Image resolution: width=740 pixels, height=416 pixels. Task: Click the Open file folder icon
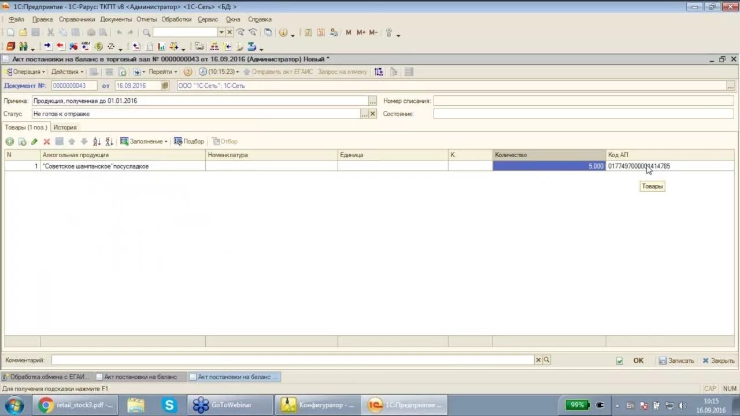[x=23, y=32]
